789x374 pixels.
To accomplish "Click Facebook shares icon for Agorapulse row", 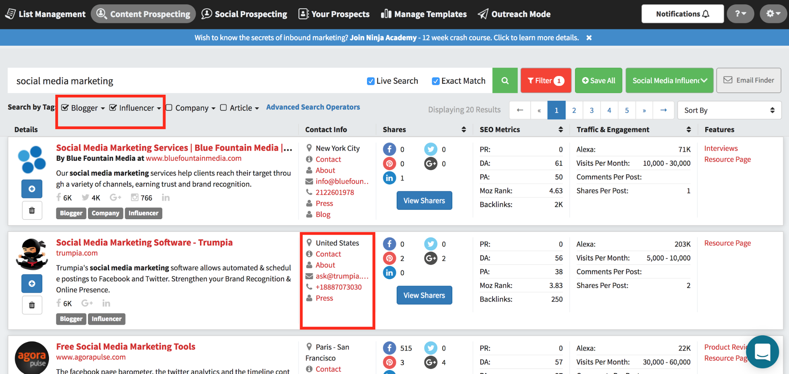I will [x=390, y=348].
